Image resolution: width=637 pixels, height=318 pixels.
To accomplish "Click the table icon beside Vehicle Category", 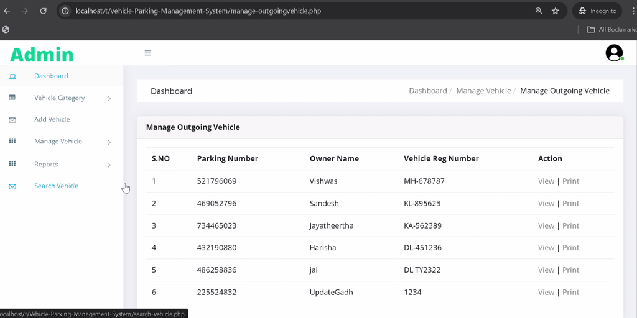I will click(12, 98).
